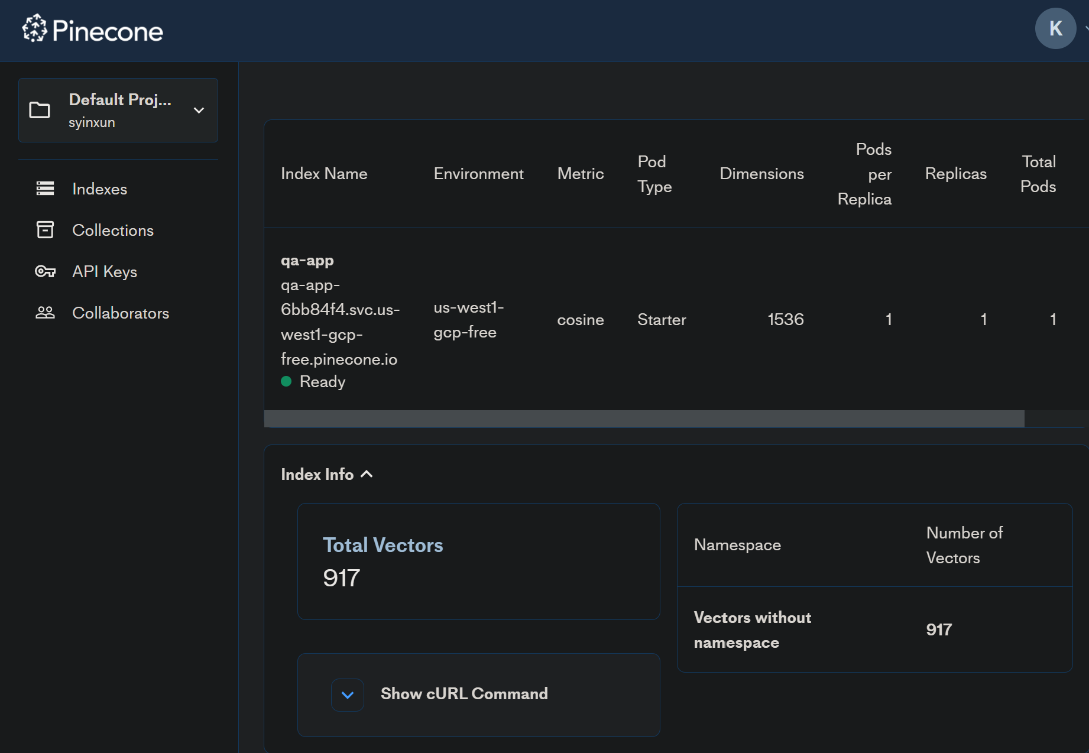
Task: Click the cosine metric cell
Action: (581, 320)
